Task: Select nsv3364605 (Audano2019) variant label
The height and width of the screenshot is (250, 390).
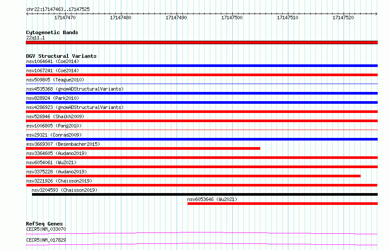Action: pos(57,153)
